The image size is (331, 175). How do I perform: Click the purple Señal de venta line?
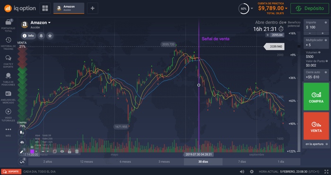pyautogui.click(x=199, y=84)
